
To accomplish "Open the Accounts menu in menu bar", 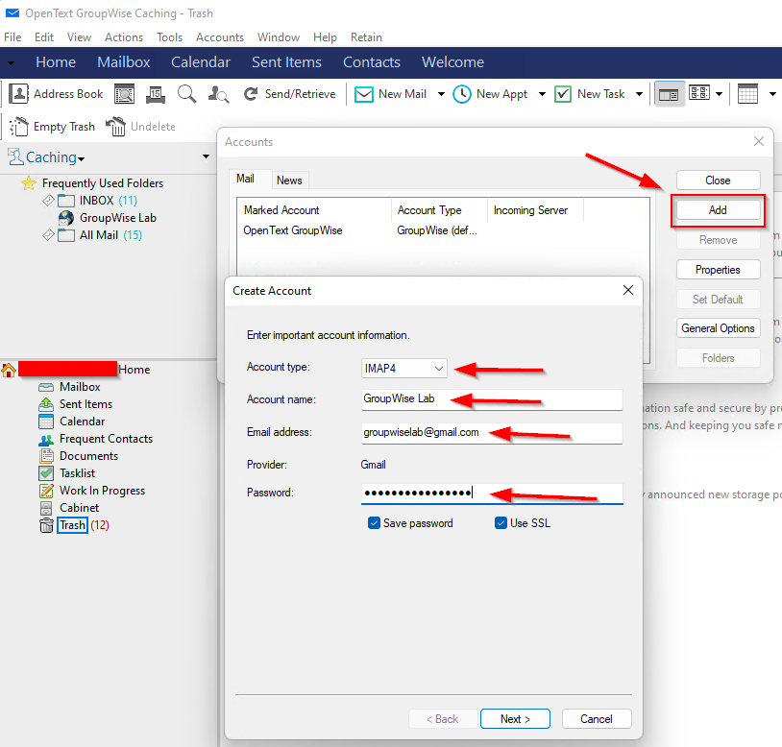I will coord(219,37).
